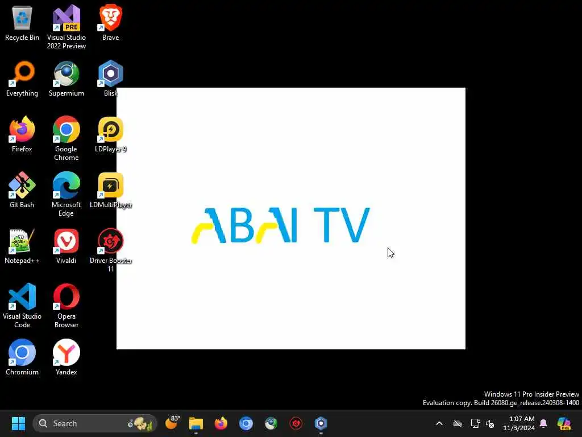Open Driver Booster from the taskbar

point(296,423)
